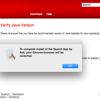Screen dimensions: 100x100
Task: Click the 'Check to ensure' description text
Action: point(50,33)
